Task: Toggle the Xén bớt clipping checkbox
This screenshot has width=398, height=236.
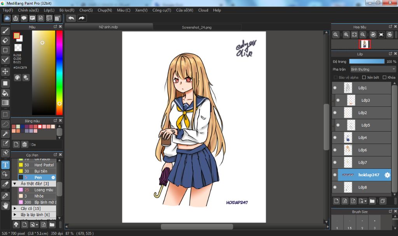Action: point(364,77)
